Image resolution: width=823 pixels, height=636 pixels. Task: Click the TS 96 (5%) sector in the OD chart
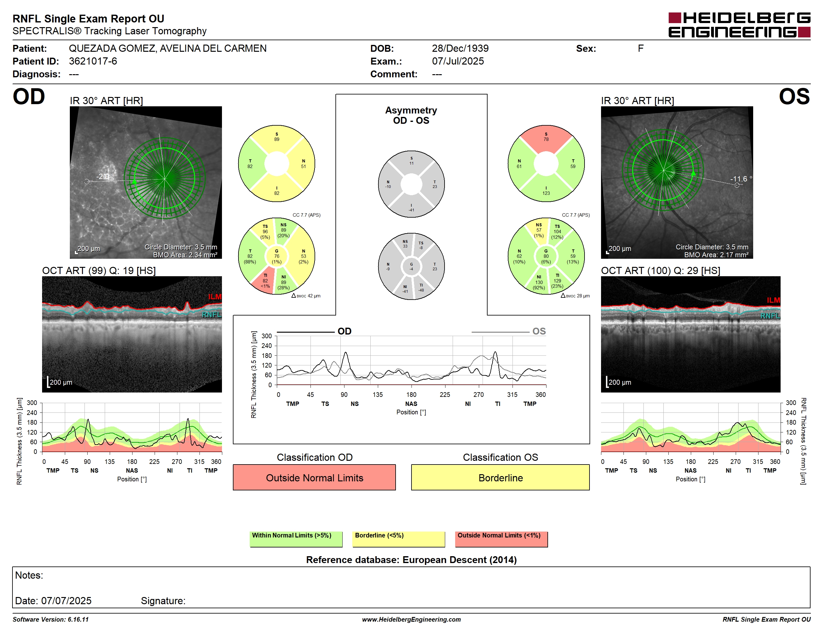pyautogui.click(x=265, y=232)
